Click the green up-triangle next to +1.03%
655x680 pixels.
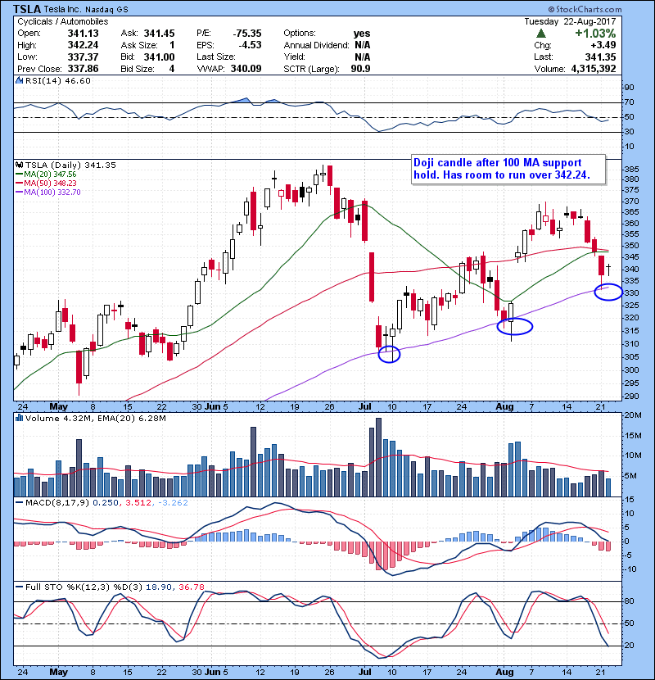click(540, 34)
